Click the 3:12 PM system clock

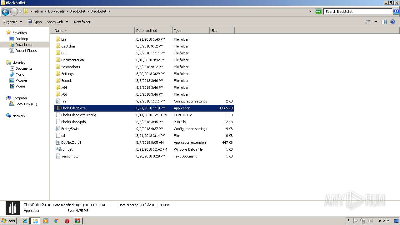pyautogui.click(x=384, y=221)
